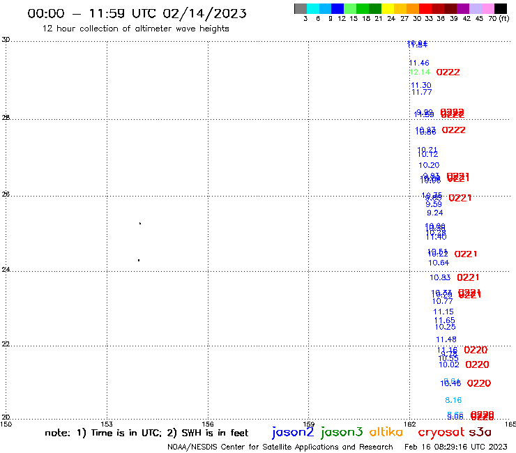Click the wave height value 10.83
This screenshot has height=453, width=516.
(x=440, y=277)
